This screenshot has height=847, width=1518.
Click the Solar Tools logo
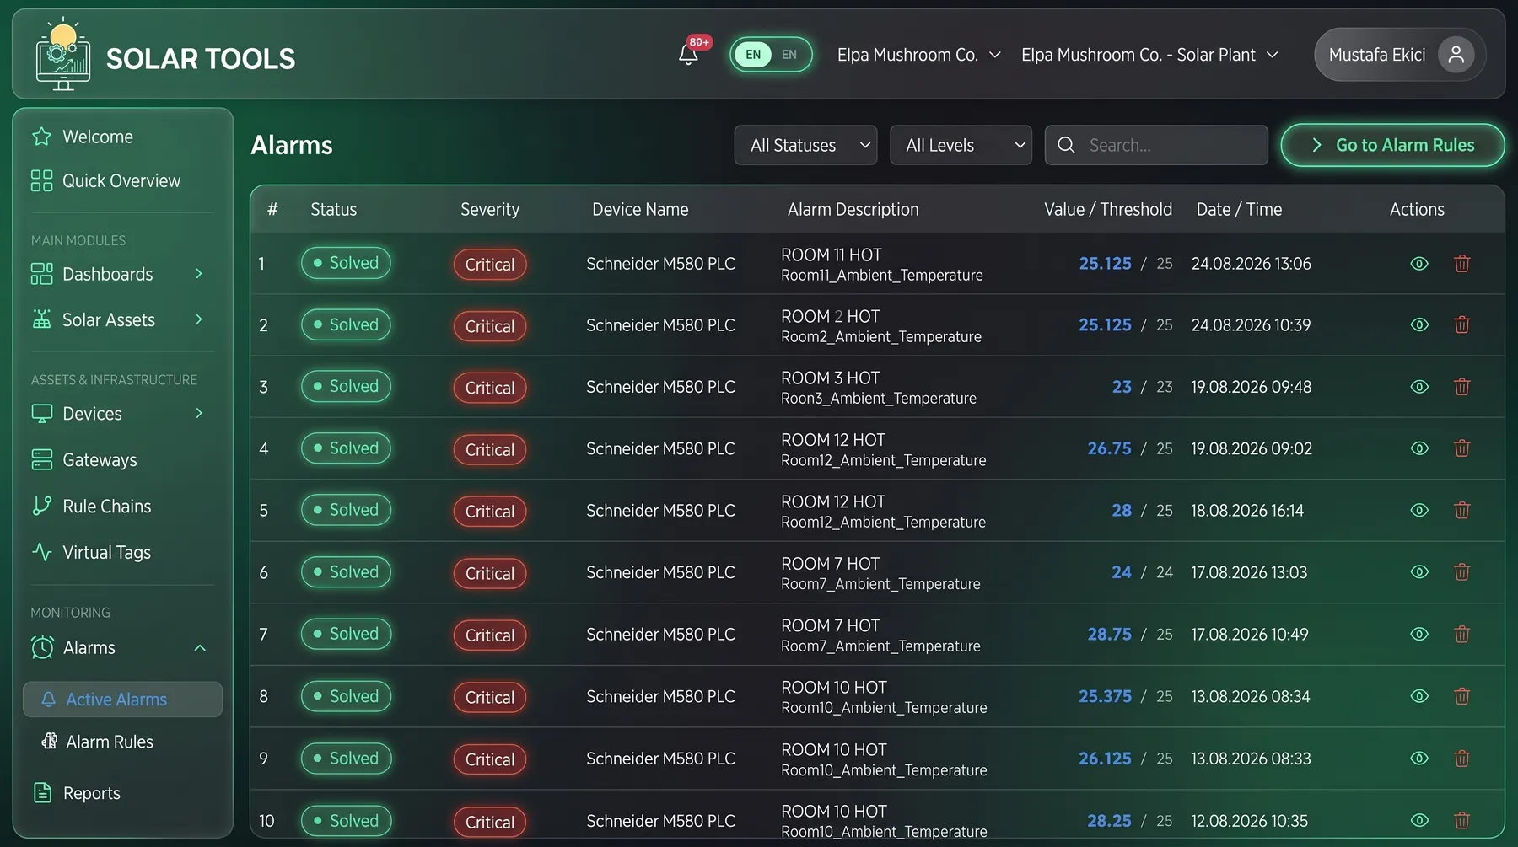click(63, 55)
